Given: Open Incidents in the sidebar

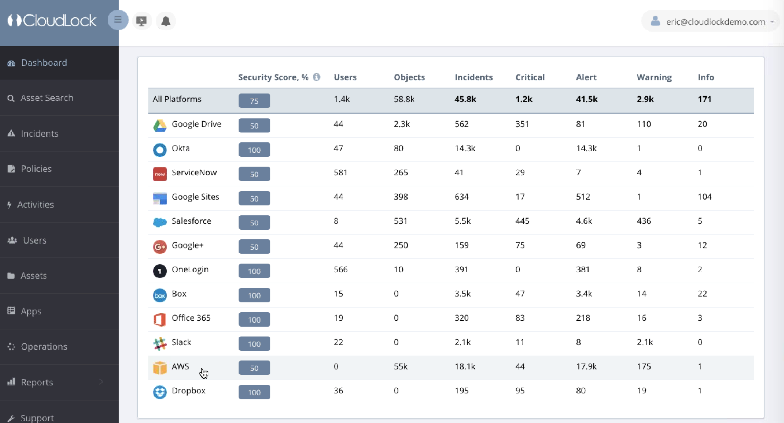Looking at the screenshot, I should (39, 133).
